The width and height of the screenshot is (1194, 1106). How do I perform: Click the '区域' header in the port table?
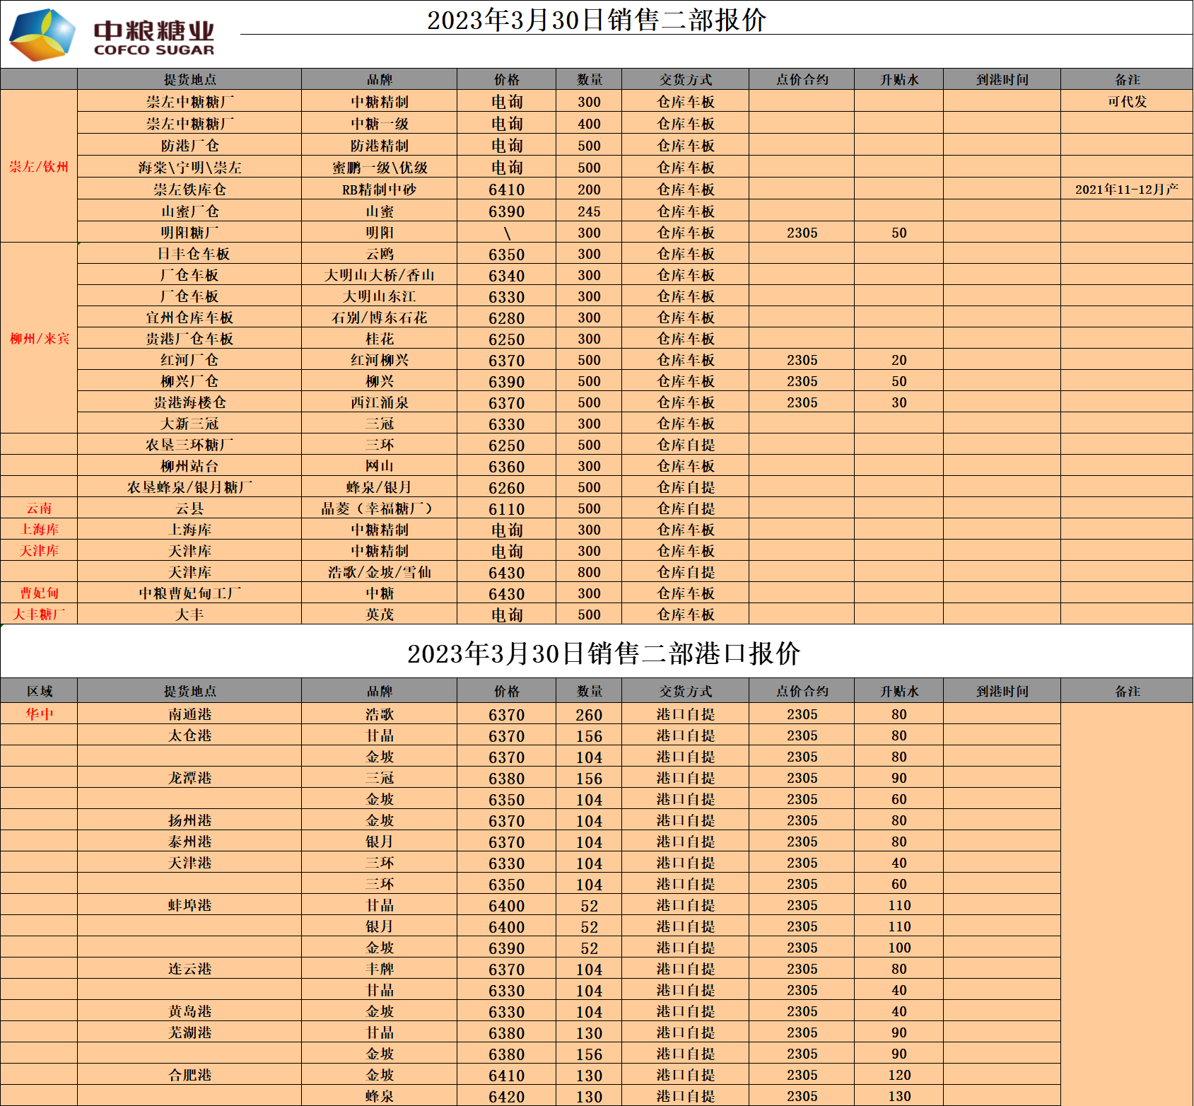click(40, 691)
